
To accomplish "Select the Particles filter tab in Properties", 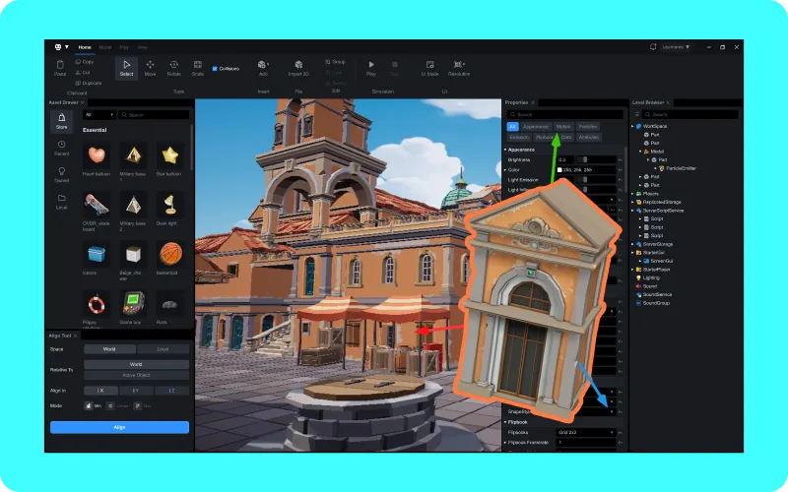I will click(x=587, y=127).
